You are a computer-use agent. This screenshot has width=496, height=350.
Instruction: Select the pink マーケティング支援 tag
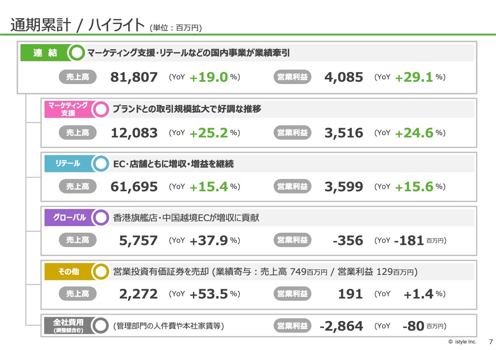pos(68,109)
